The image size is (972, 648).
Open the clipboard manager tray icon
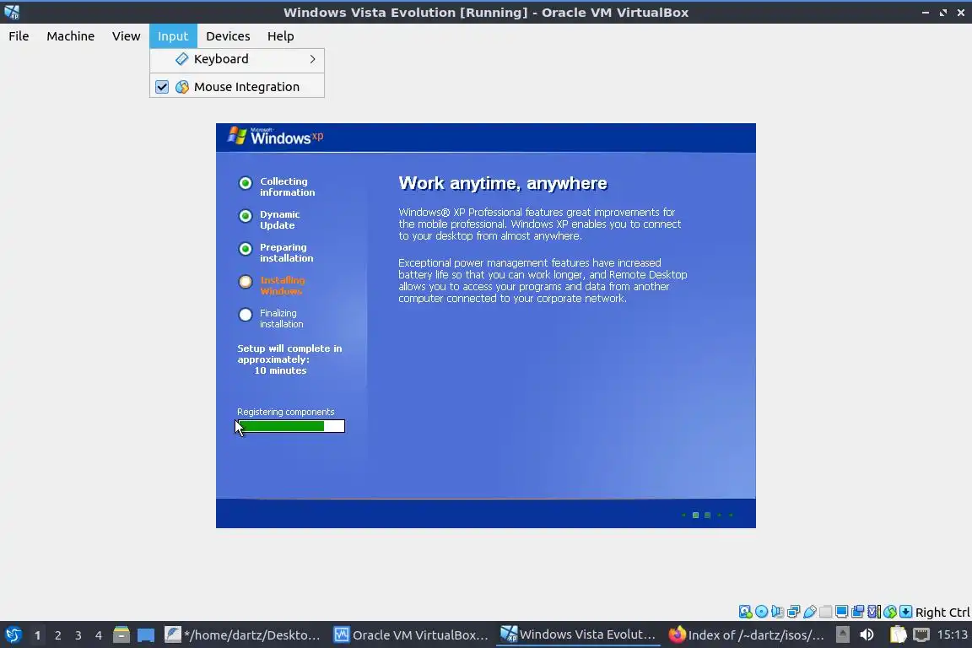(898, 634)
